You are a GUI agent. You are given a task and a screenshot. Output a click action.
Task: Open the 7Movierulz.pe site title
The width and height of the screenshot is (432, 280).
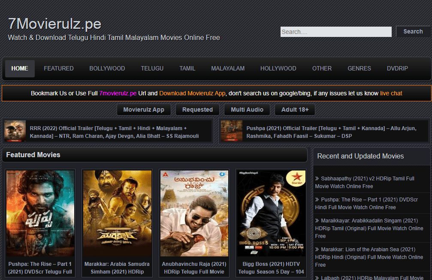[54, 24]
